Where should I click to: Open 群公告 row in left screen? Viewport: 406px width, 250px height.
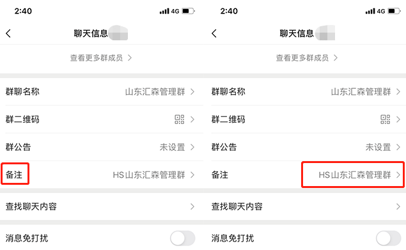(x=102, y=147)
